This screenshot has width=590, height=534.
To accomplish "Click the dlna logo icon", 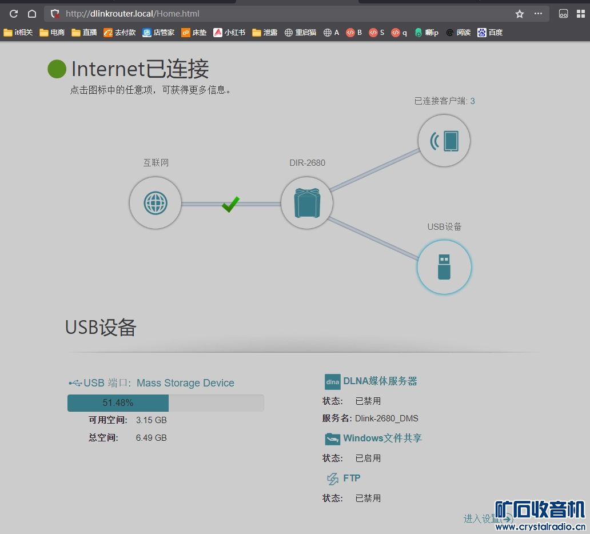I will 332,382.
